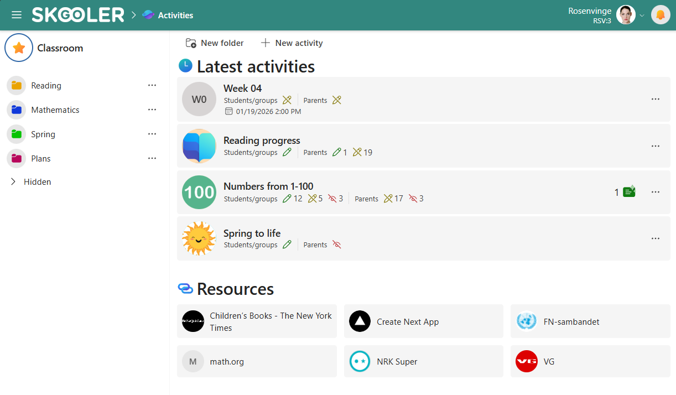Screen dimensions: 676x395
Task: Click the New folder icon
Action: pos(191,43)
